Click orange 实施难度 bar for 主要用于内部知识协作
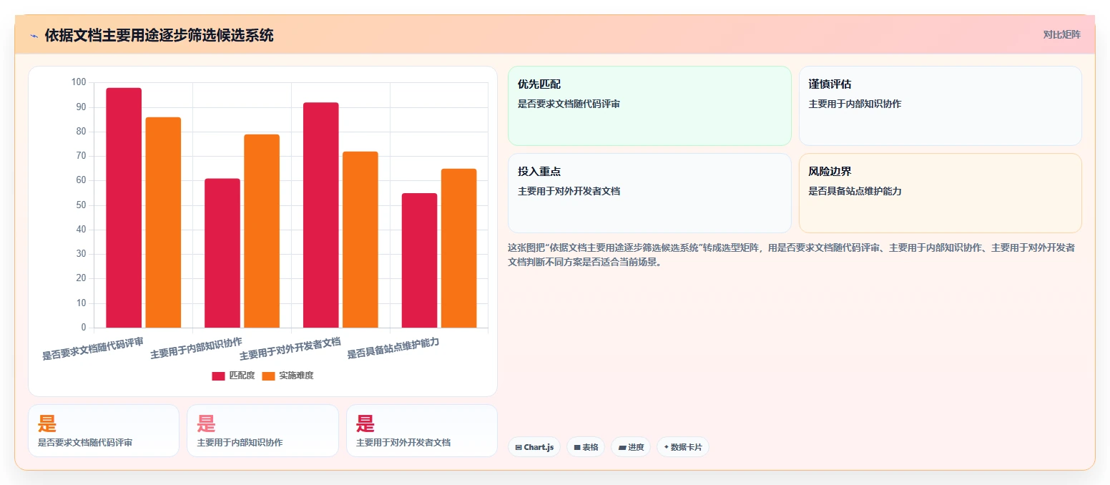Screen dimensions: 1110x485 tap(262, 231)
